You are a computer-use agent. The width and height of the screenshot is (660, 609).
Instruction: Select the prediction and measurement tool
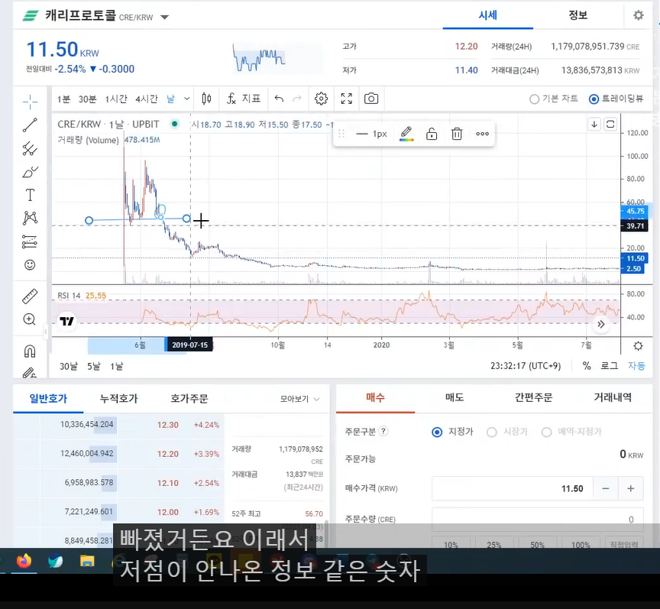(x=30, y=241)
